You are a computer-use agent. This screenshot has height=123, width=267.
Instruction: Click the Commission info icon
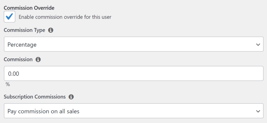38,60
